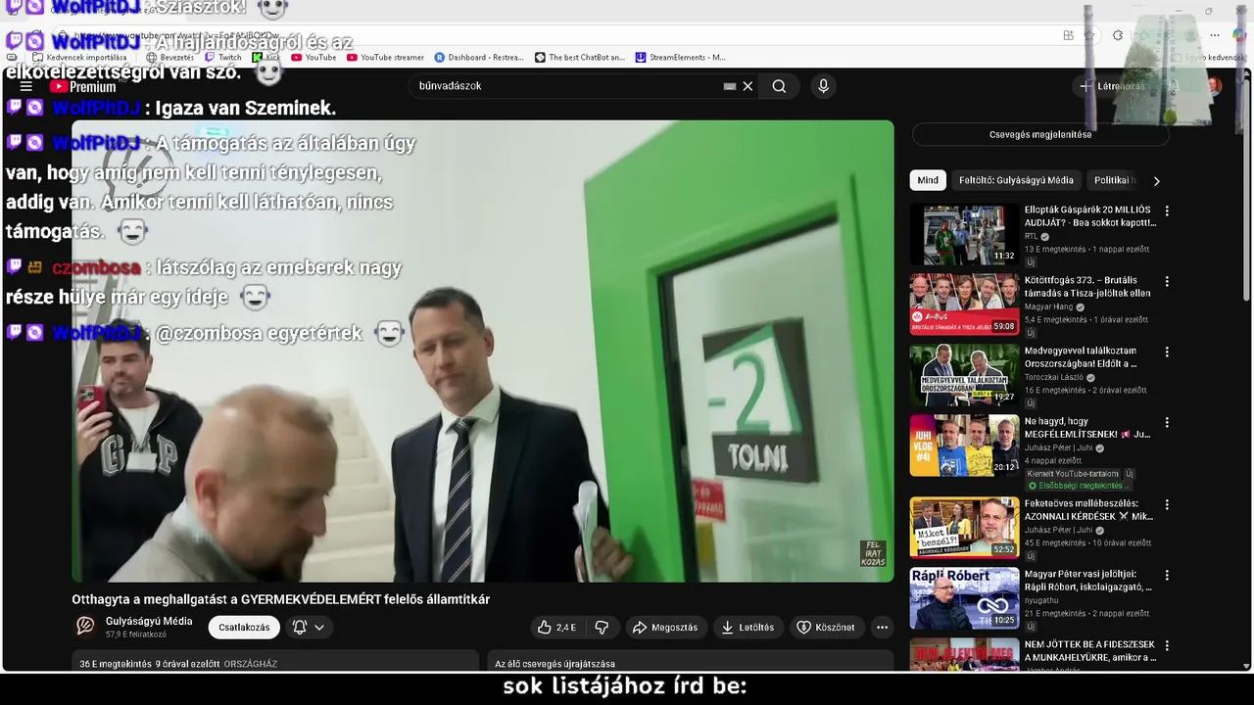The width and height of the screenshot is (1254, 705).
Task: Open video title Magyar Péter vasi jelöltjei
Action: 1088,581
